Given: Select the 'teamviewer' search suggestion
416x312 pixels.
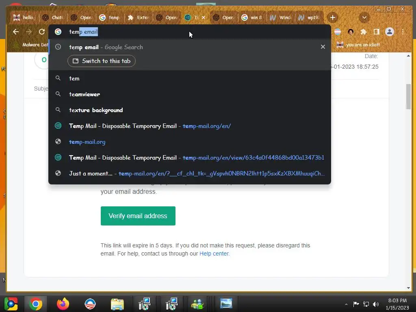Looking at the screenshot, I should pyautogui.click(x=190, y=94).
